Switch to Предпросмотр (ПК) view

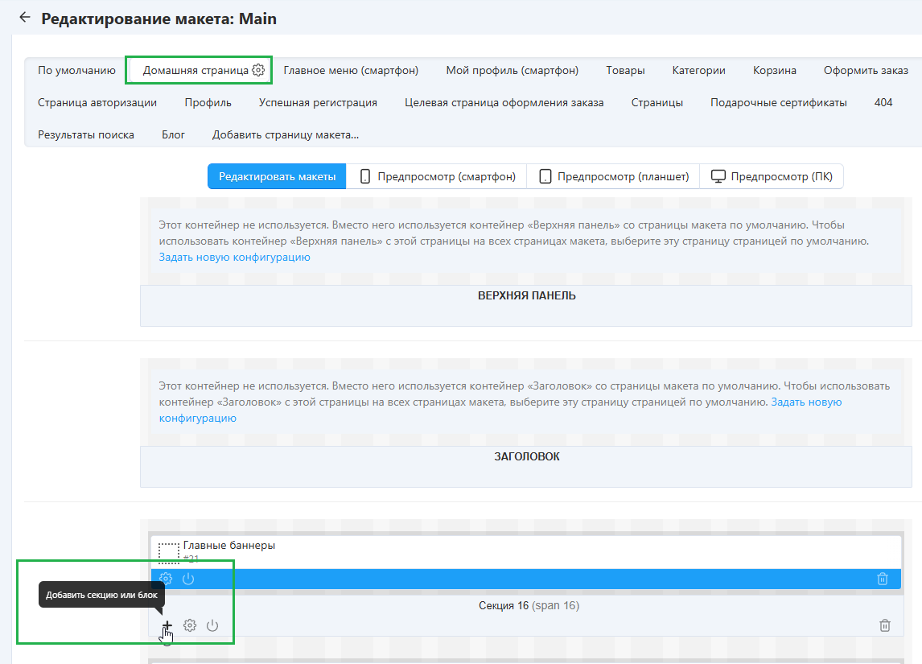[772, 176]
